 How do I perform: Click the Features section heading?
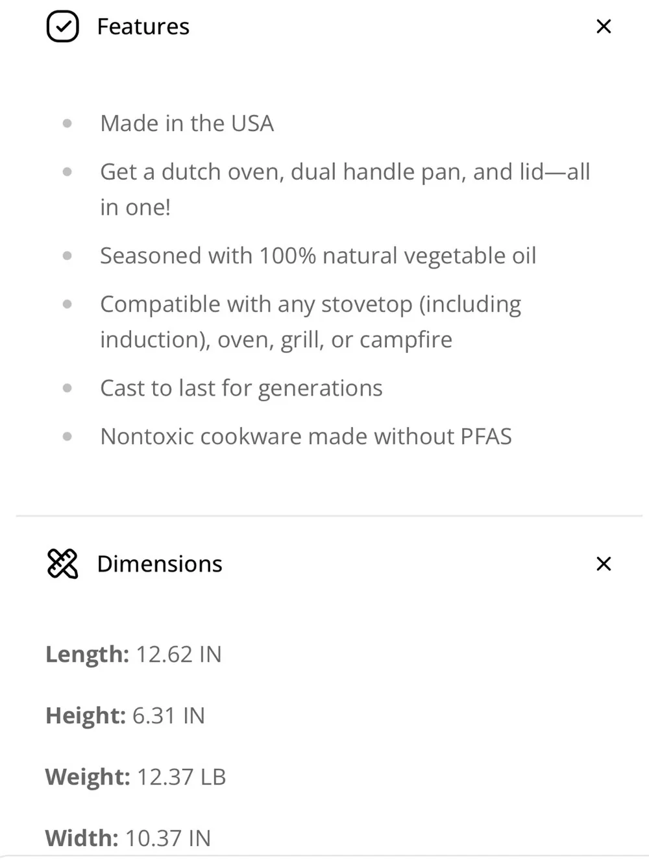143,27
